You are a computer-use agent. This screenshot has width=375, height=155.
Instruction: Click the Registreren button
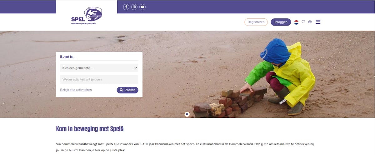256,22
